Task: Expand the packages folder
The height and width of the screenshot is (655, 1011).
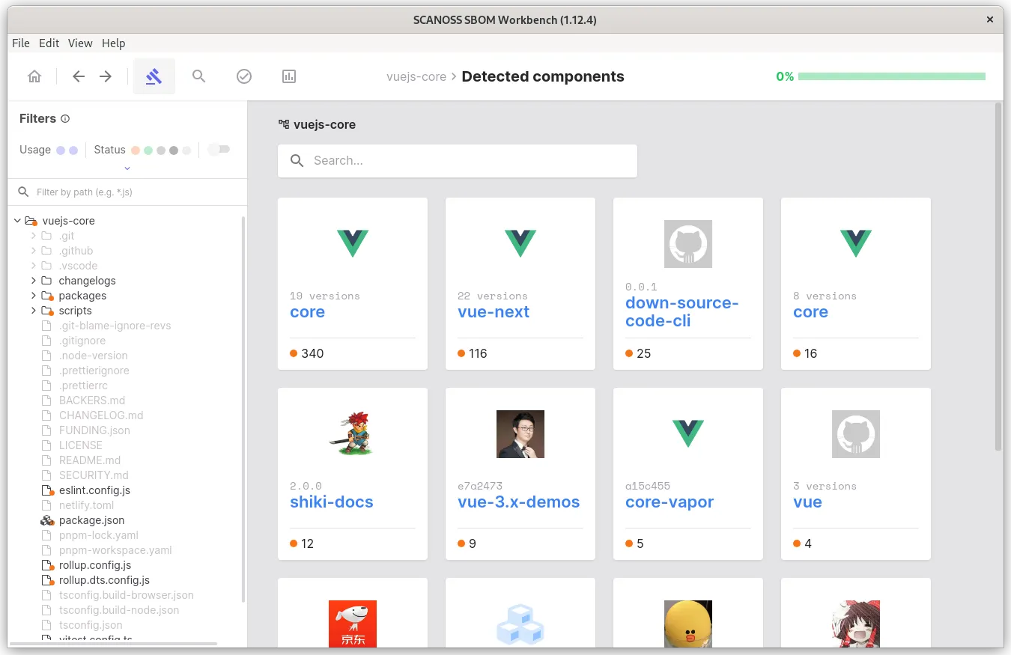Action: [x=34, y=296]
